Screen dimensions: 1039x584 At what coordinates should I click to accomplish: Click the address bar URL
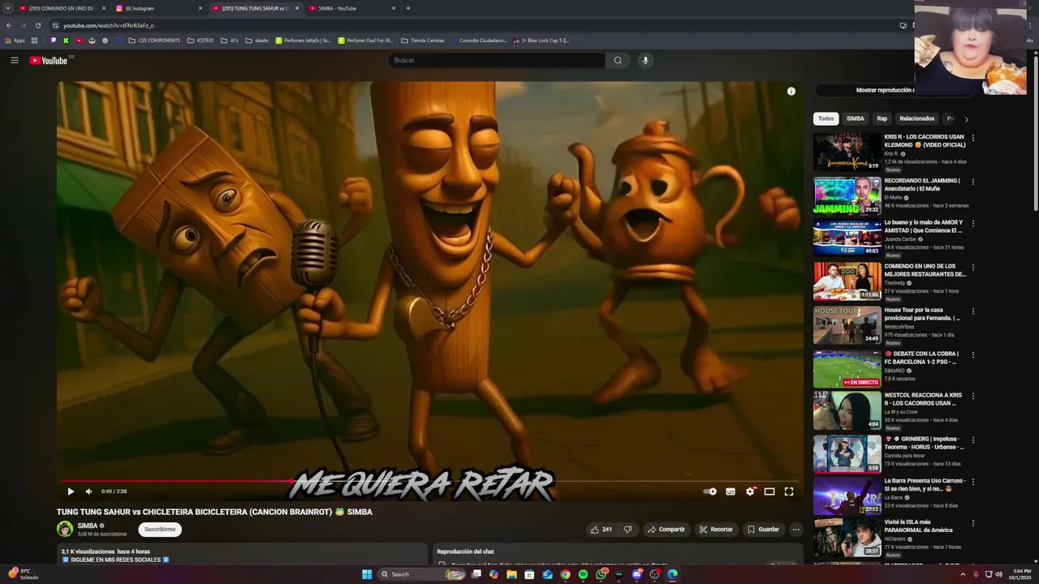click(x=108, y=26)
